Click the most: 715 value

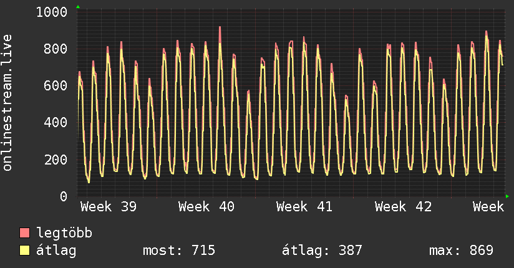179,251
